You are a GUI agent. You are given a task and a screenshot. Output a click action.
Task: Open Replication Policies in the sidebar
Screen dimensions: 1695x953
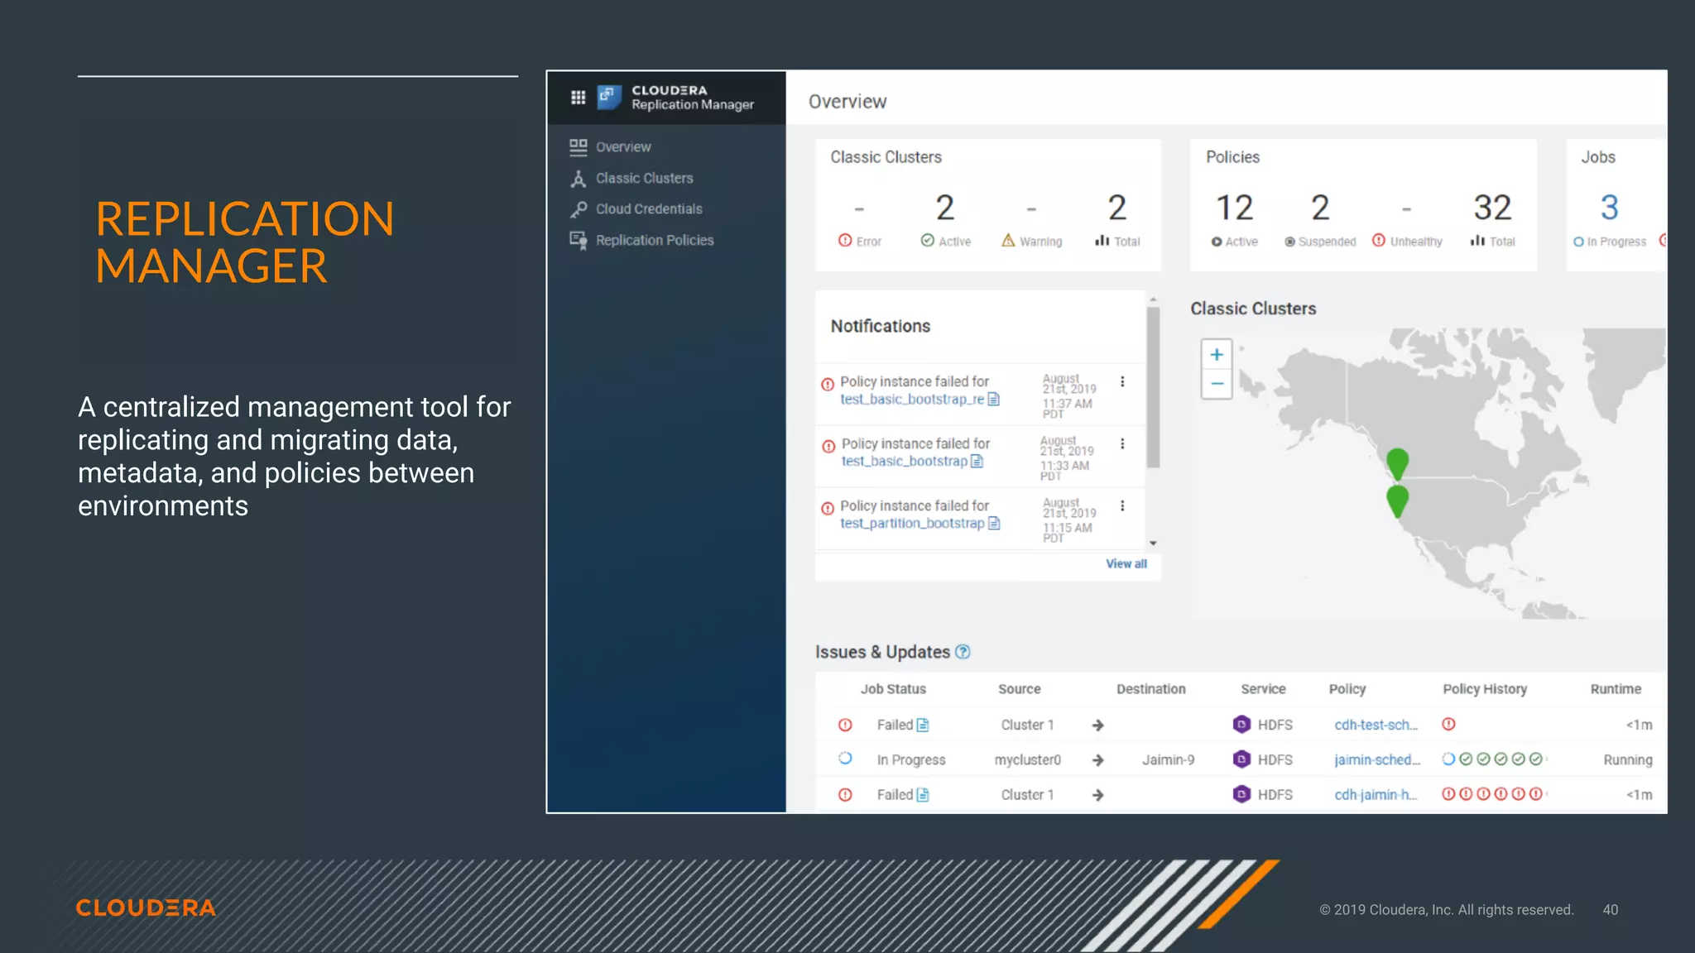[655, 240]
